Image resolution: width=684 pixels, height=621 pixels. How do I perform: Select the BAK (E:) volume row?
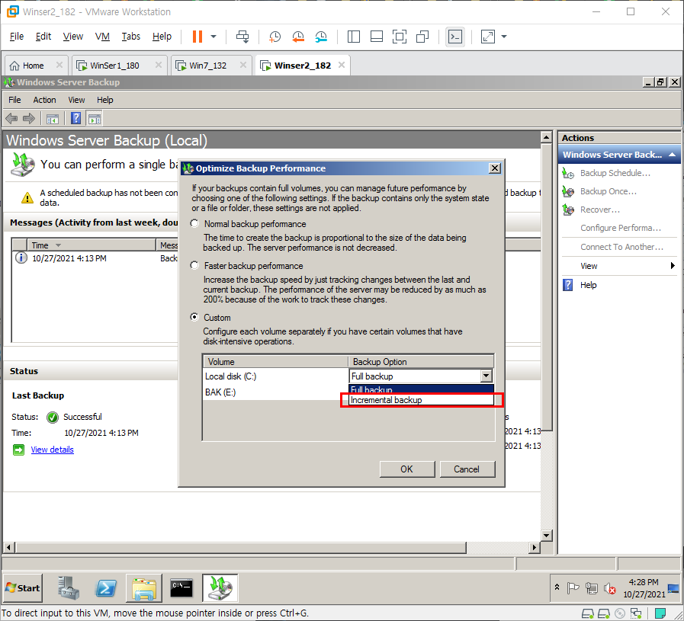click(x=276, y=392)
